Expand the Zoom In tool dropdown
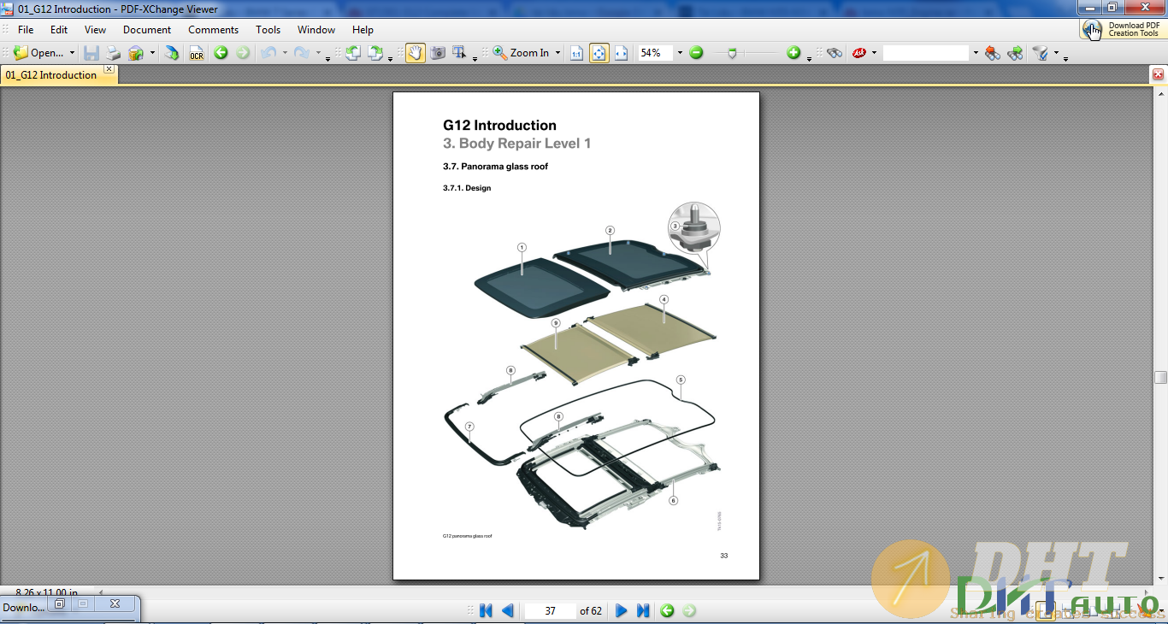This screenshot has width=1168, height=624. click(557, 53)
